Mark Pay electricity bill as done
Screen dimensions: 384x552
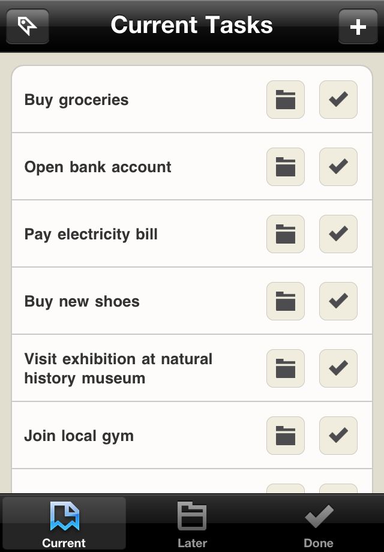[338, 234]
